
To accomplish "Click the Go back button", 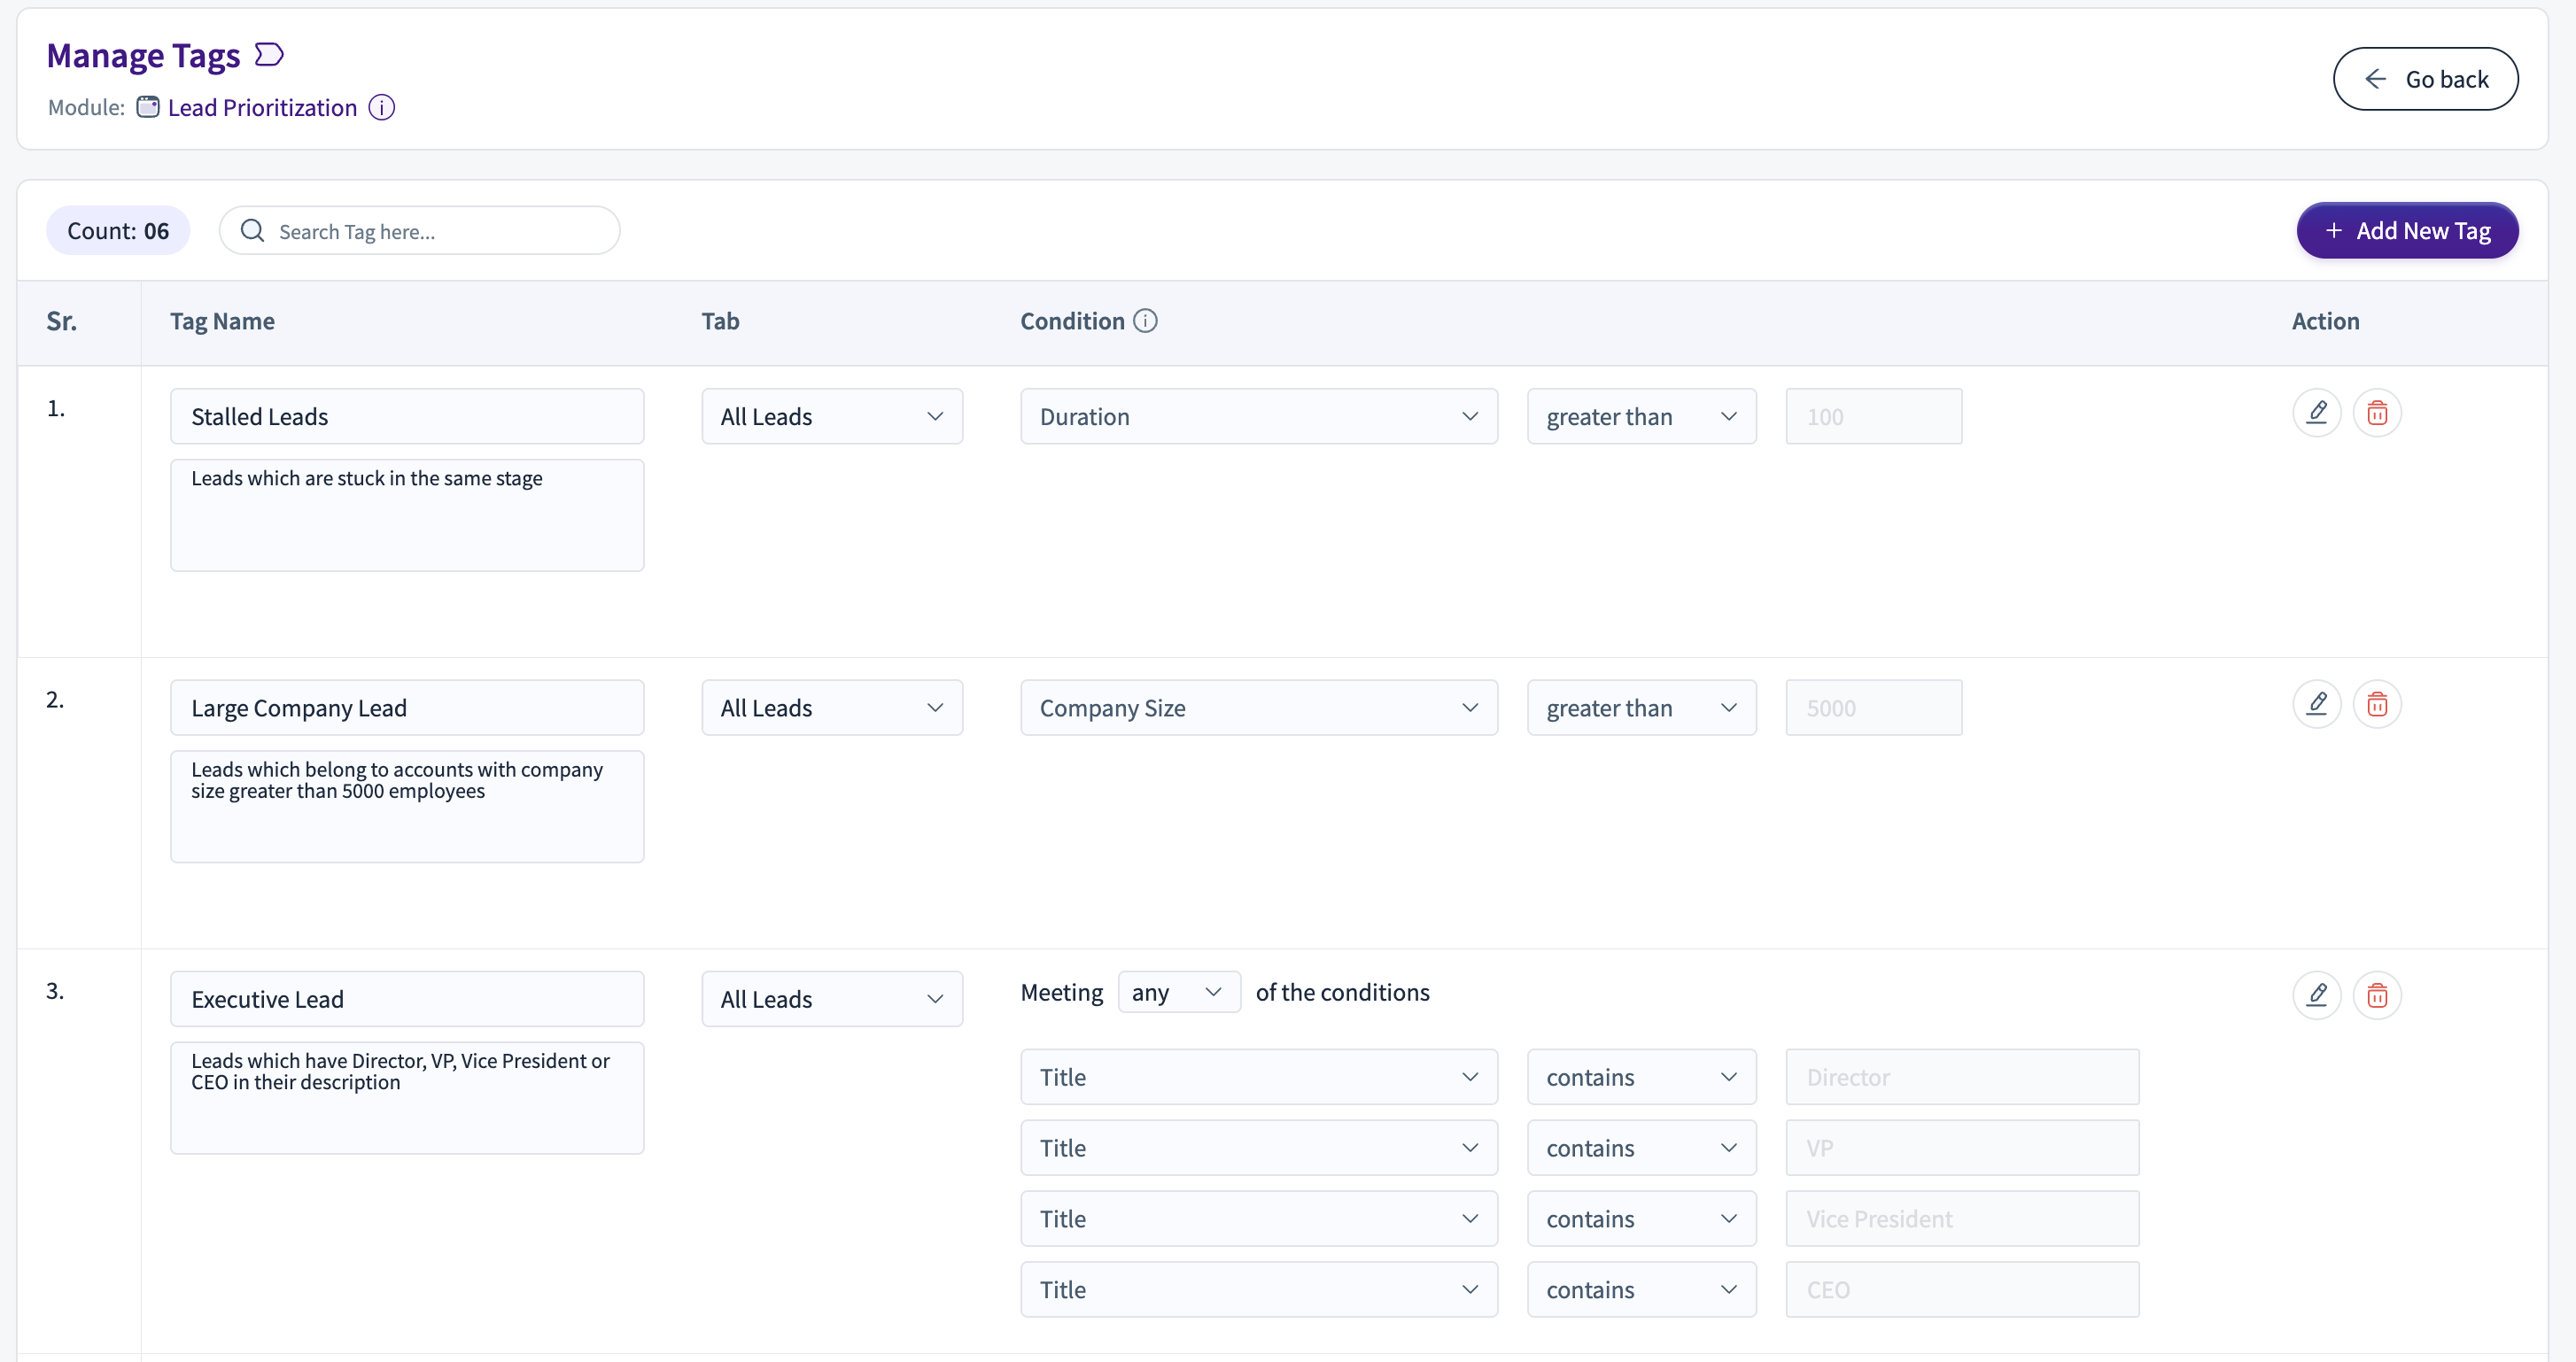I will tap(2426, 79).
